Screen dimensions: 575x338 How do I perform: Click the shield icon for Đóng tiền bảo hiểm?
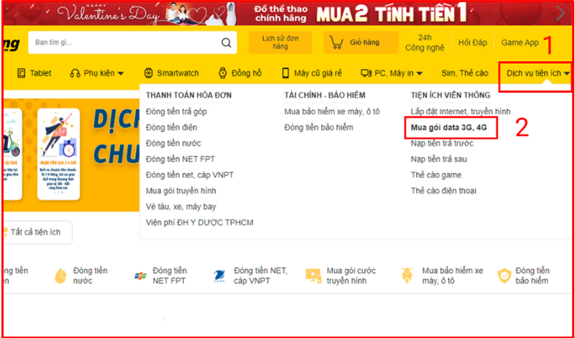[x=505, y=276]
